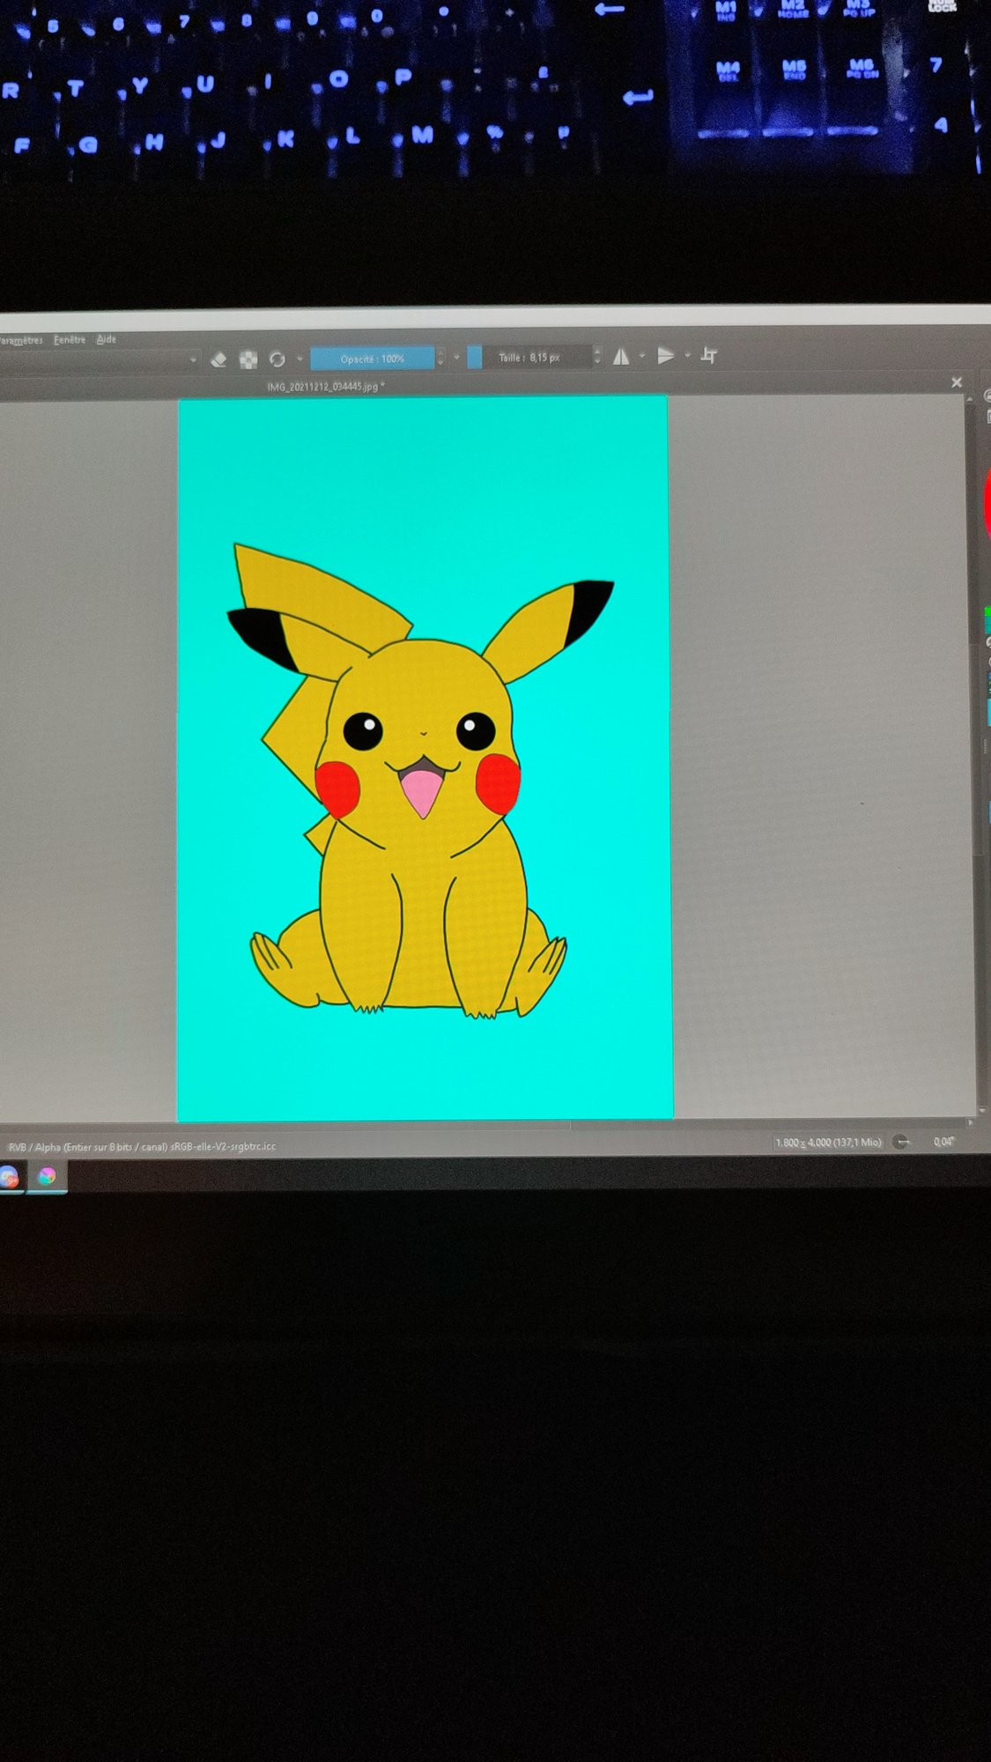Click the wrap-around mode icon
The width and height of the screenshot is (991, 1762).
coord(709,355)
